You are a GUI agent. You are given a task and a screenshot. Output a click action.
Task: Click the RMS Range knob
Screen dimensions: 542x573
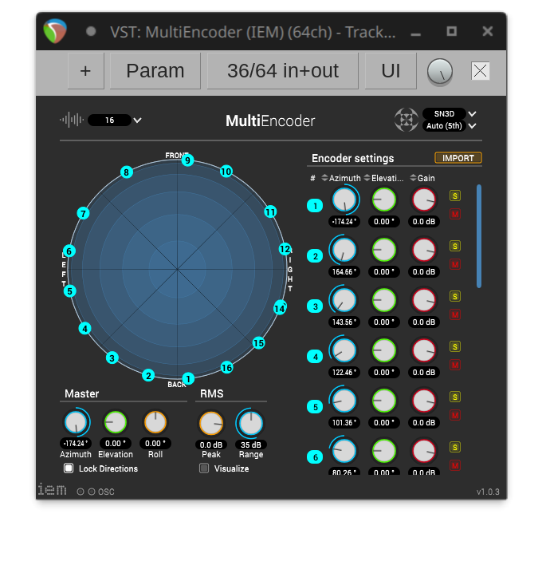coord(251,424)
